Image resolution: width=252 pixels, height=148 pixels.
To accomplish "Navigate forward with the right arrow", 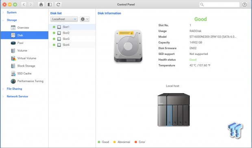I will pos(30,4).
